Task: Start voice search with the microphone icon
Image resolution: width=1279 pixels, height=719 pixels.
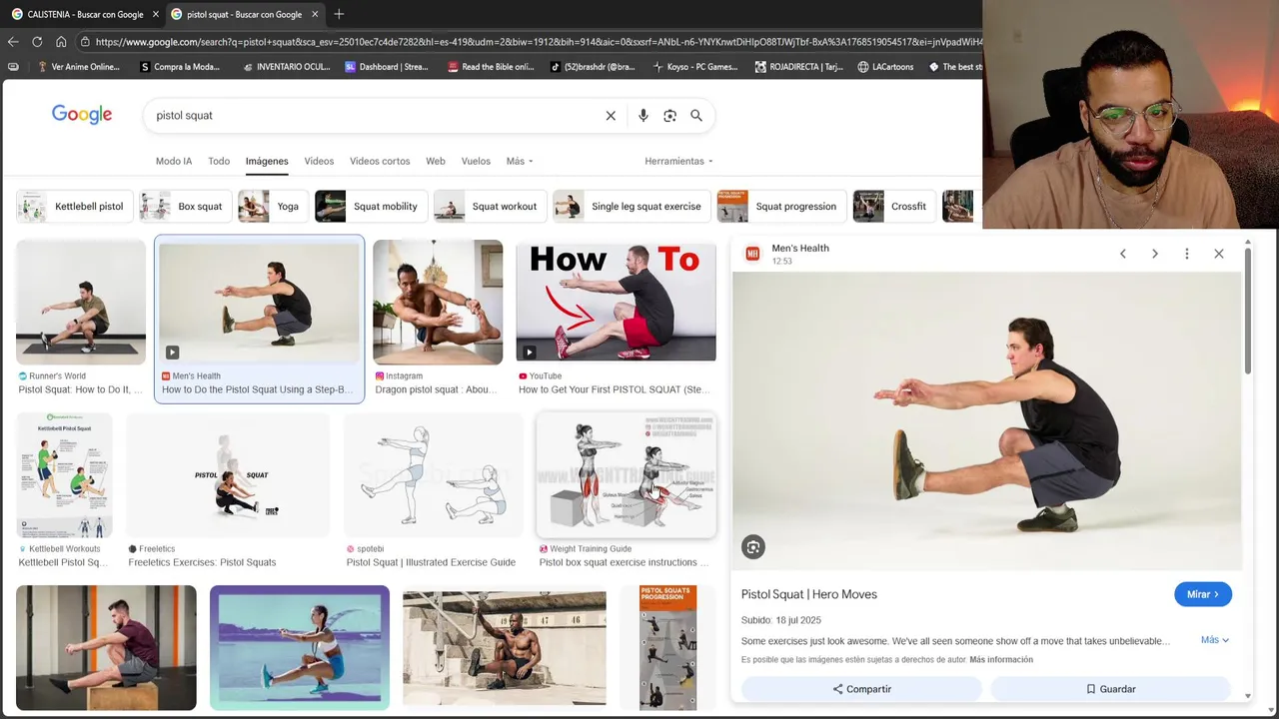Action: point(643,116)
